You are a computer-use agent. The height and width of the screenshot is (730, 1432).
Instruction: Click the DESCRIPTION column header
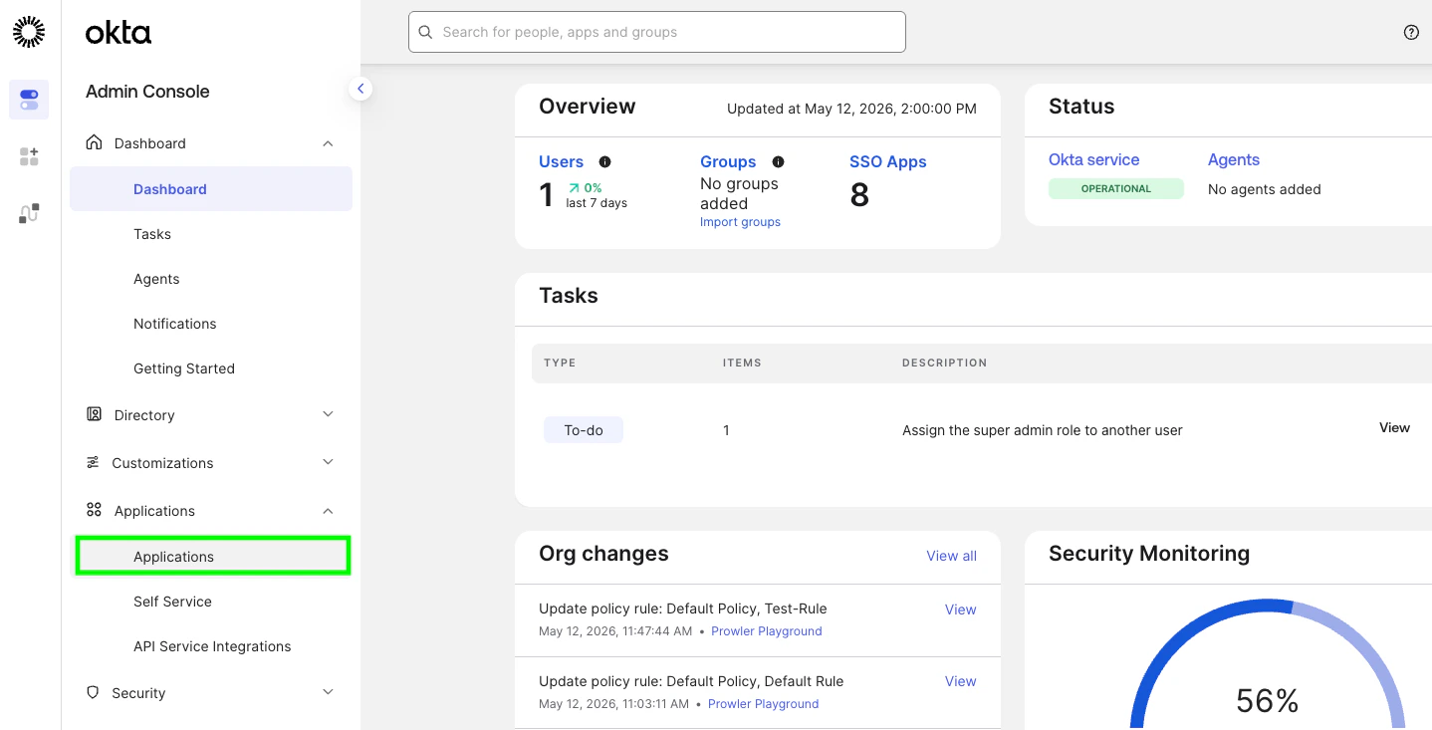944,363
